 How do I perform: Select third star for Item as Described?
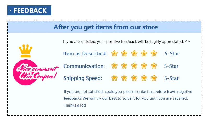point(134,53)
